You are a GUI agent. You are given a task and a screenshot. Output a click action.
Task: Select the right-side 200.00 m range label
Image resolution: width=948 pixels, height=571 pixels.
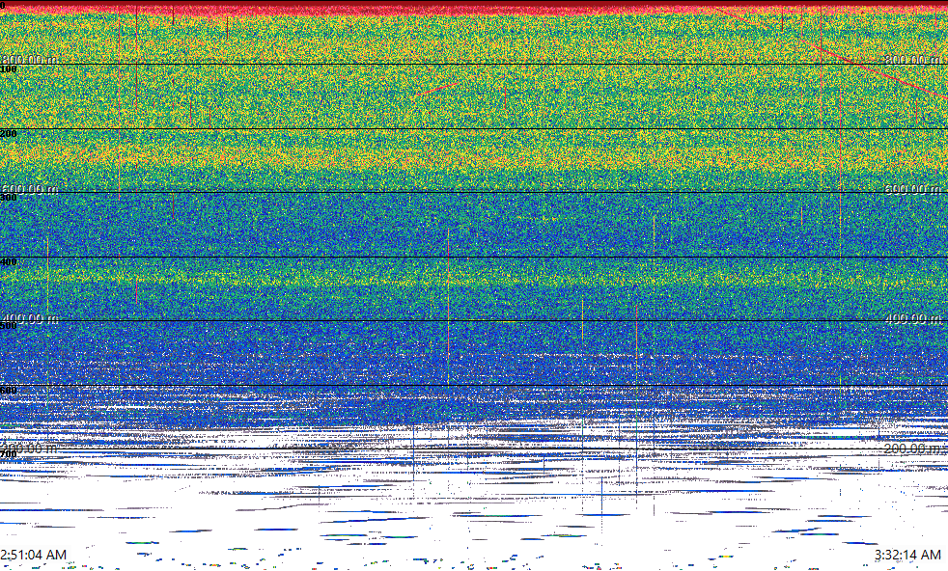(913, 449)
